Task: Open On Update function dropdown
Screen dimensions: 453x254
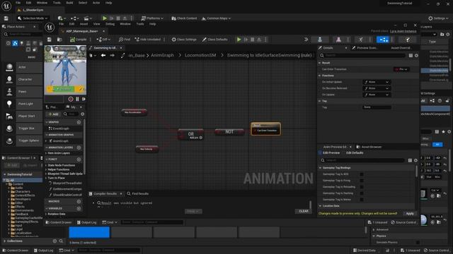Action: (377, 95)
